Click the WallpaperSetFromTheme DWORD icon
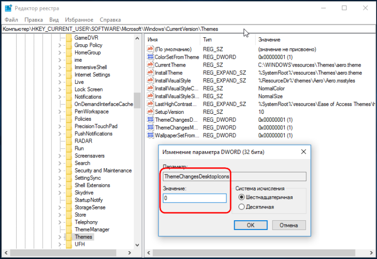Image resolution: width=377 pixels, height=259 pixels. [x=150, y=135]
